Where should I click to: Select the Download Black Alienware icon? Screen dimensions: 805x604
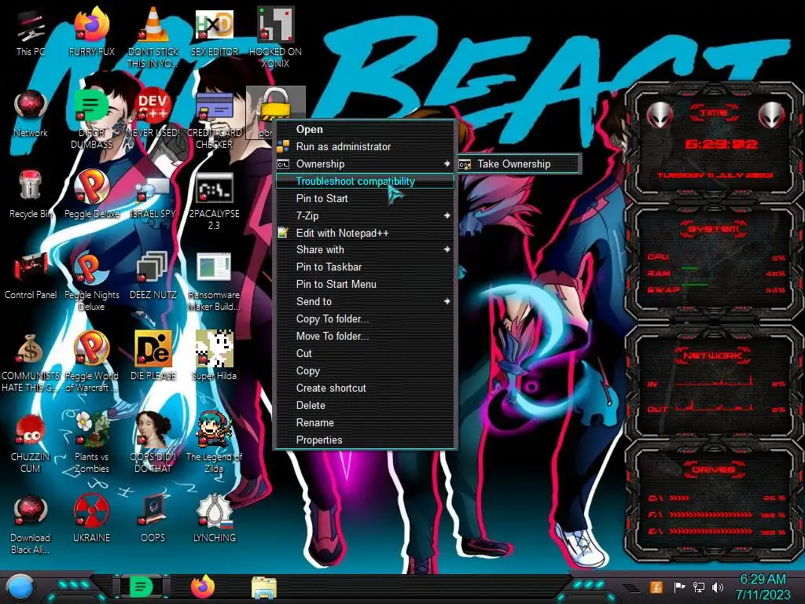coord(31,525)
